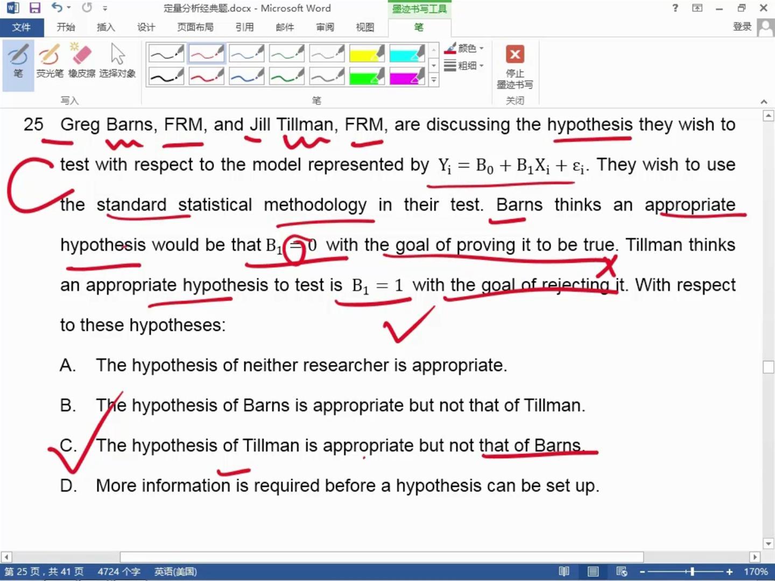
Task: Activate the Select Objects (选择对象) cursor tool
Action: tap(117, 61)
